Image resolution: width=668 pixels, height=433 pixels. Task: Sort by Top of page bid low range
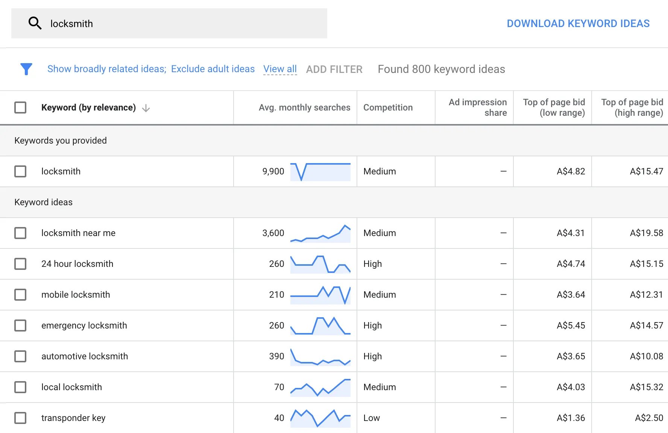554,107
